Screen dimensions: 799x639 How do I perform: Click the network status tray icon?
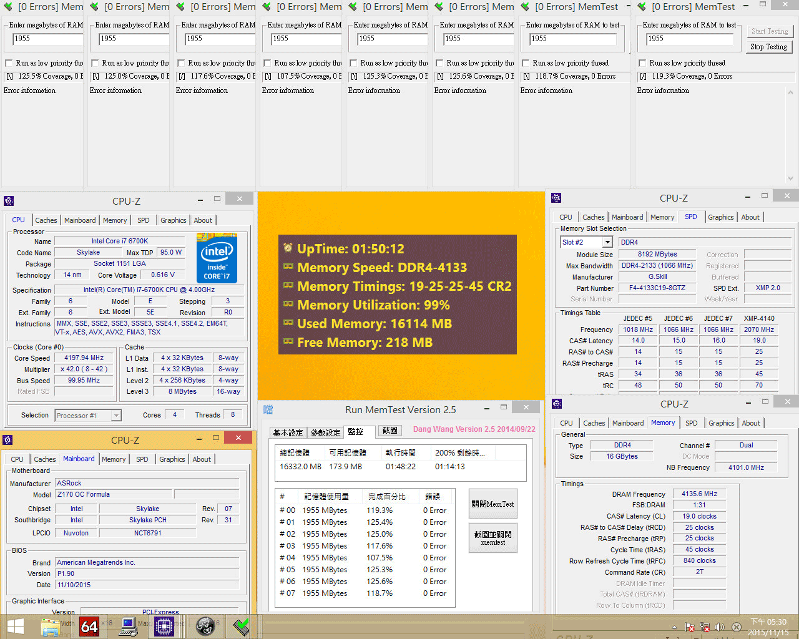705,627
